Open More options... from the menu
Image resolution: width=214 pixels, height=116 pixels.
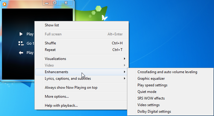[x=82, y=97]
